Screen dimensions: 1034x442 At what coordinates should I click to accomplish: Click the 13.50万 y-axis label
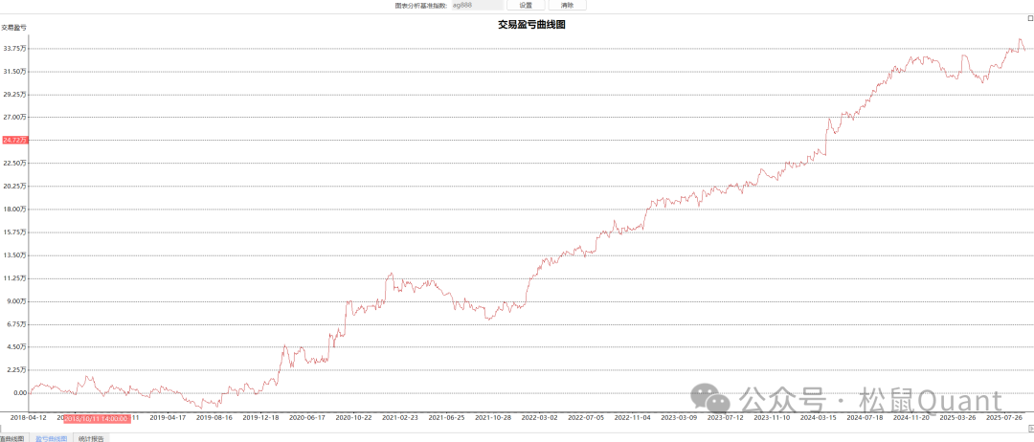(14, 255)
